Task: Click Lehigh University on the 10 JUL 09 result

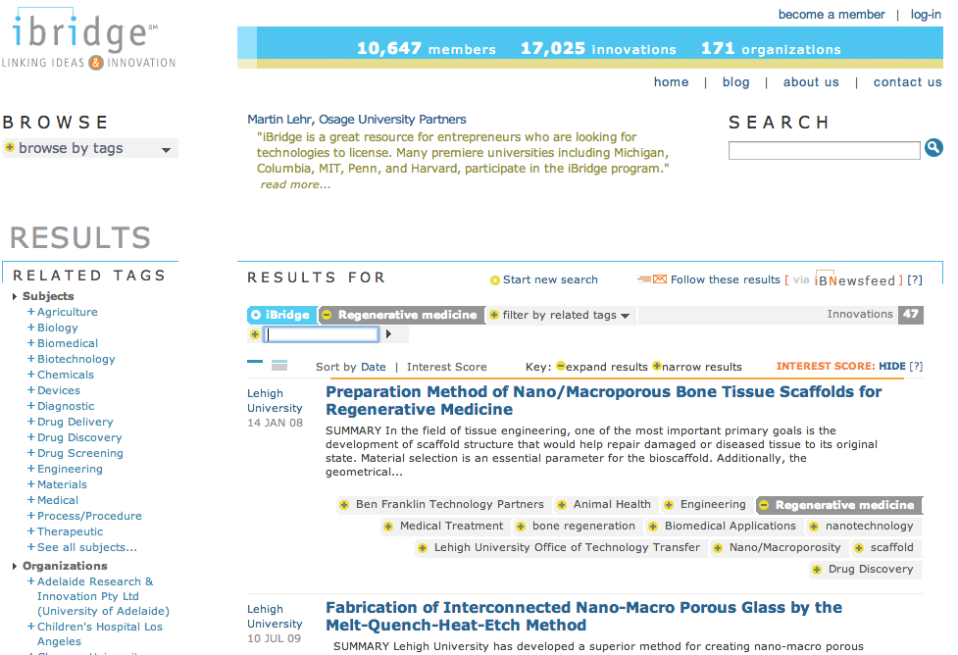Action: [x=275, y=617]
